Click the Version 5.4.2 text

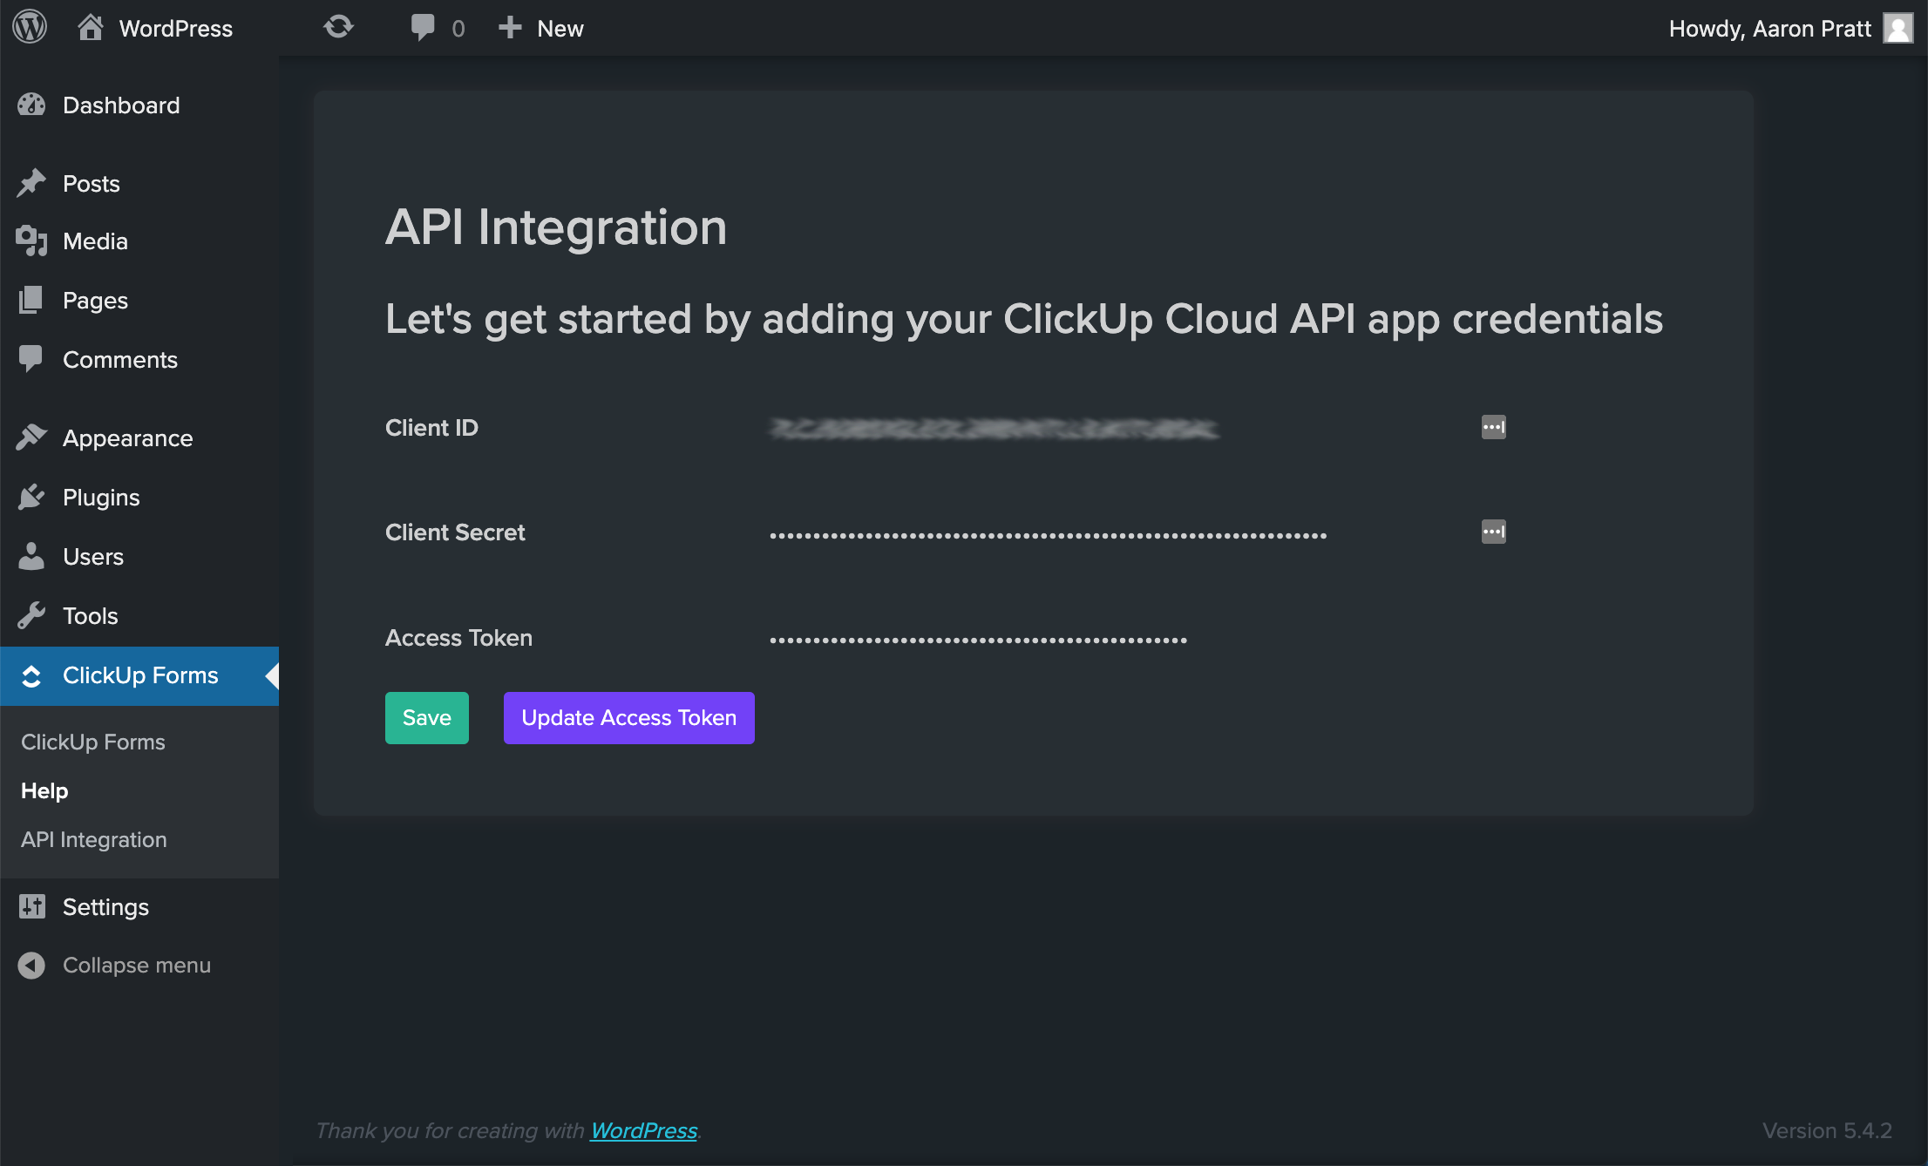(x=1827, y=1130)
